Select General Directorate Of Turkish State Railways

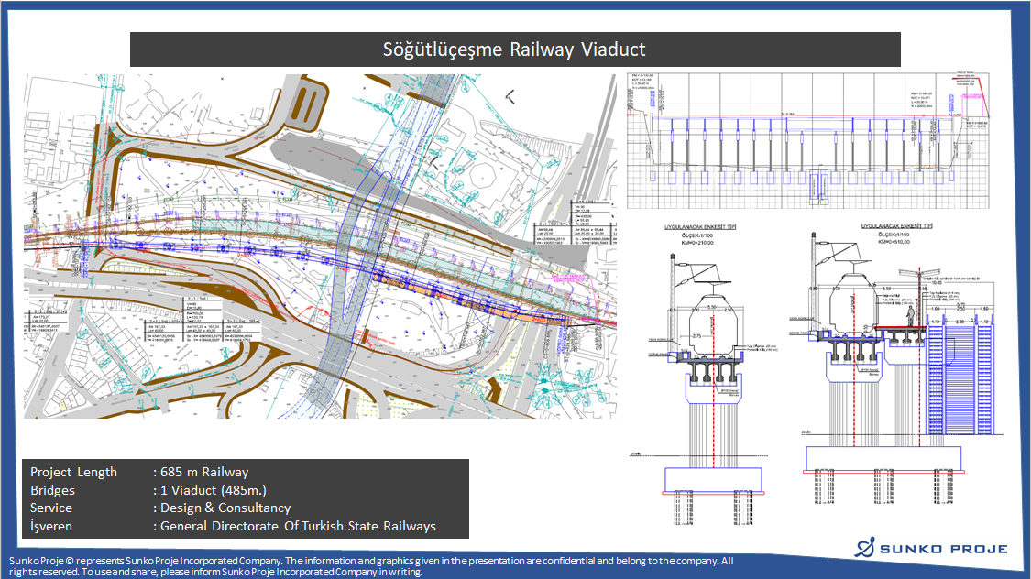click(298, 526)
